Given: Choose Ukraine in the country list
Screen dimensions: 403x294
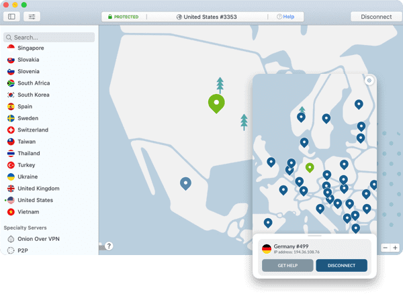Looking at the screenshot, I should 28,177.
